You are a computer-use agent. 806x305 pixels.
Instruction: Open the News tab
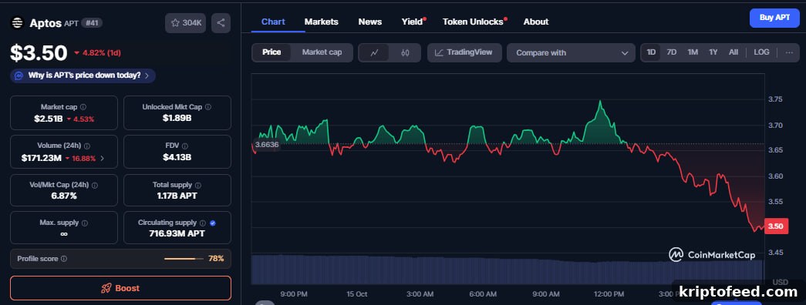[370, 22]
